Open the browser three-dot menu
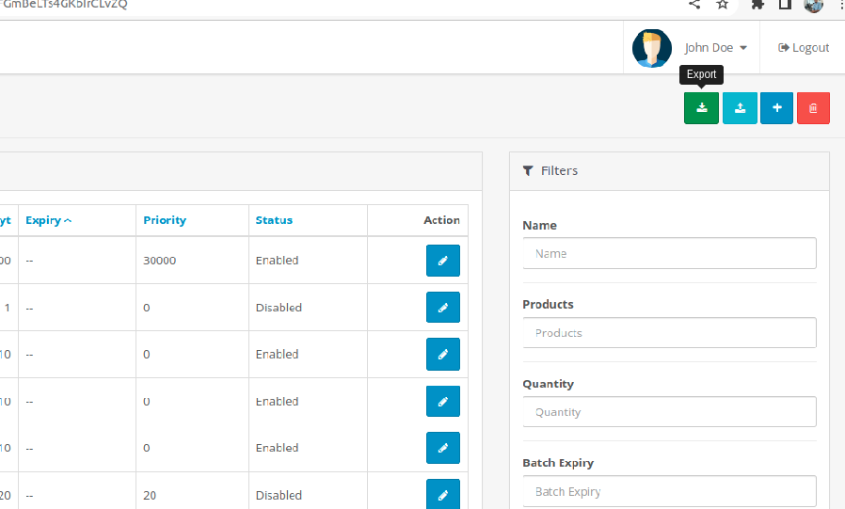This screenshot has width=845, height=509. (x=839, y=5)
